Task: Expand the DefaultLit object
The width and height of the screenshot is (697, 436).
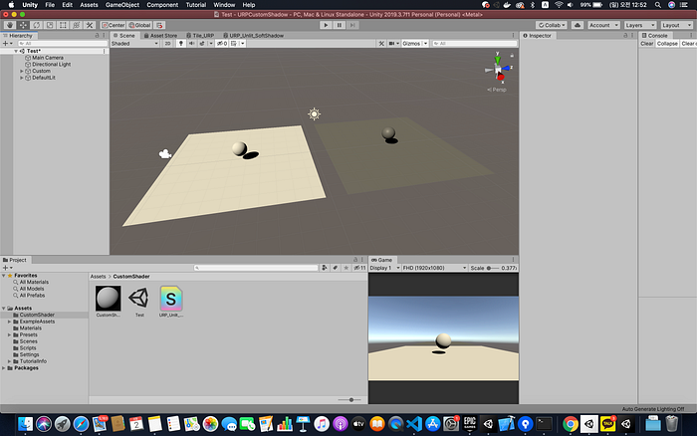Action: pos(22,78)
